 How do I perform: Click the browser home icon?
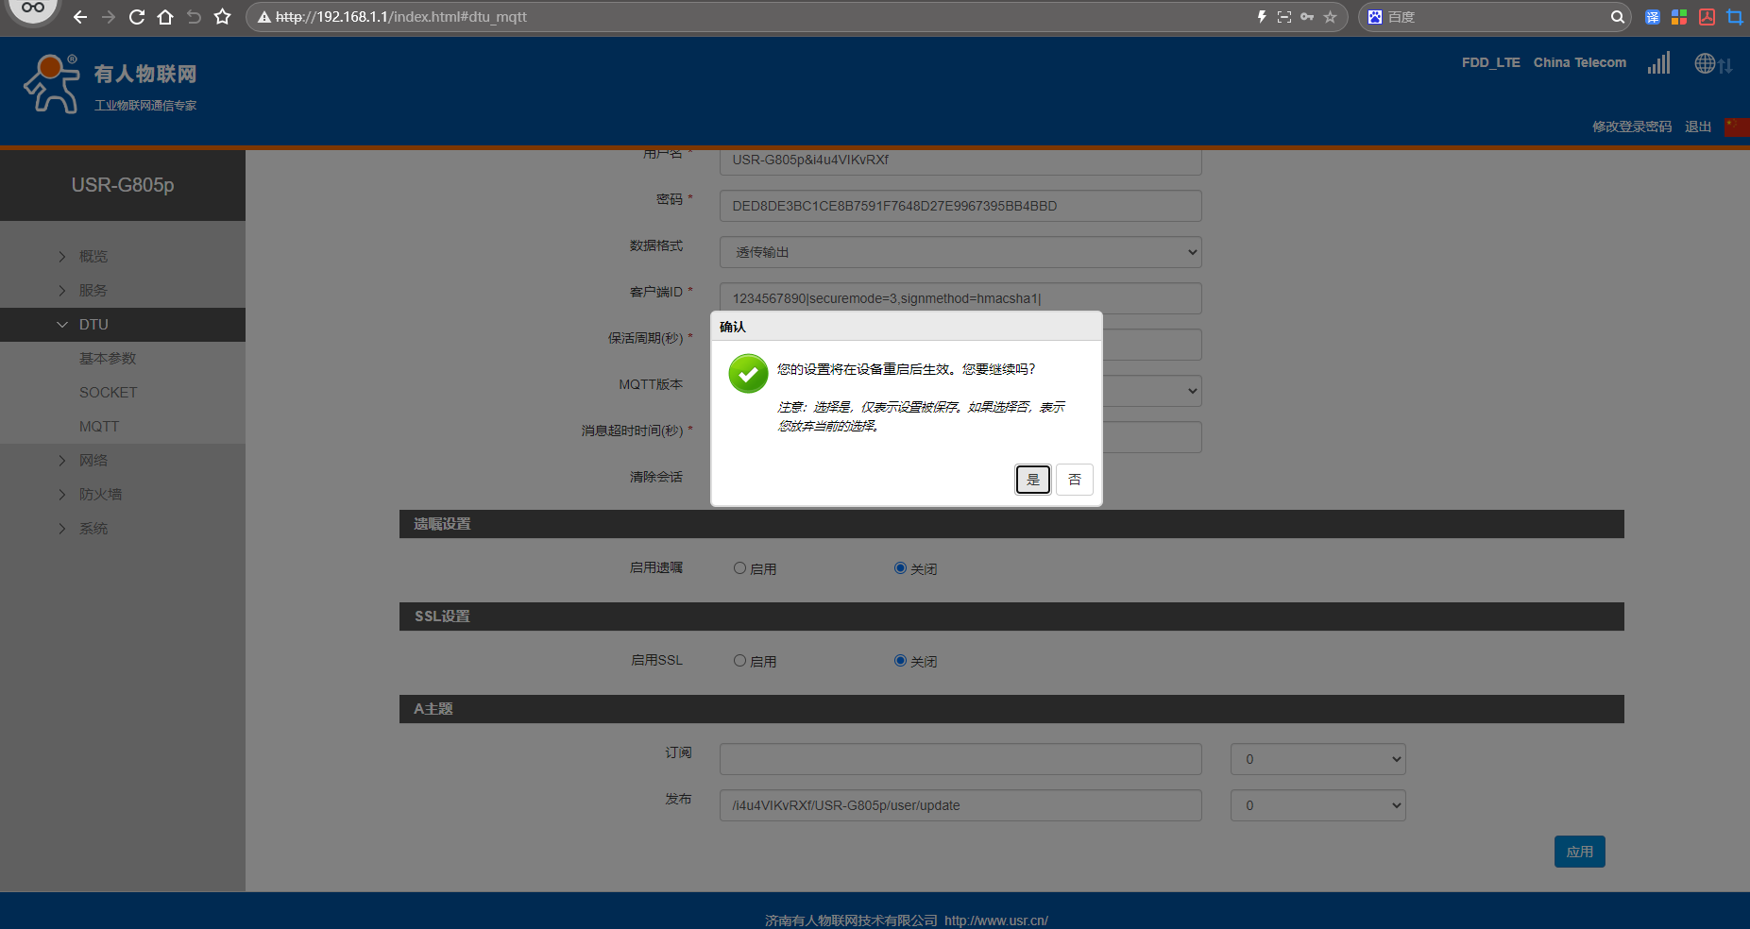click(x=165, y=17)
